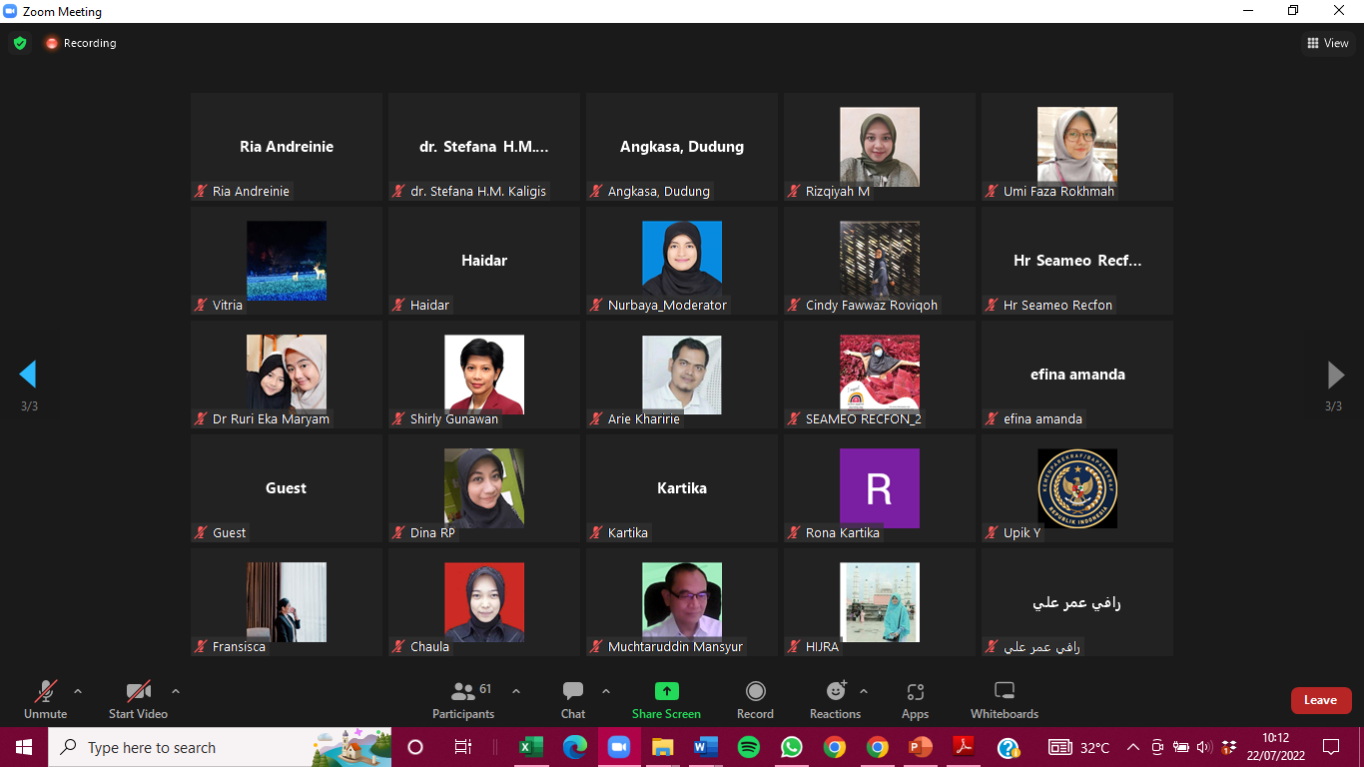
Task: Open the View layout menu
Action: click(1328, 43)
